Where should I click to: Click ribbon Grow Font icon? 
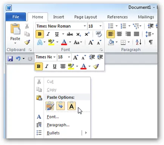(x=91, y=42)
